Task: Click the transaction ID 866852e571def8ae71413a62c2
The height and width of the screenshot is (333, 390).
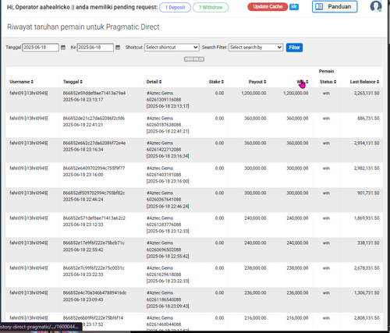Action: [x=94, y=218]
